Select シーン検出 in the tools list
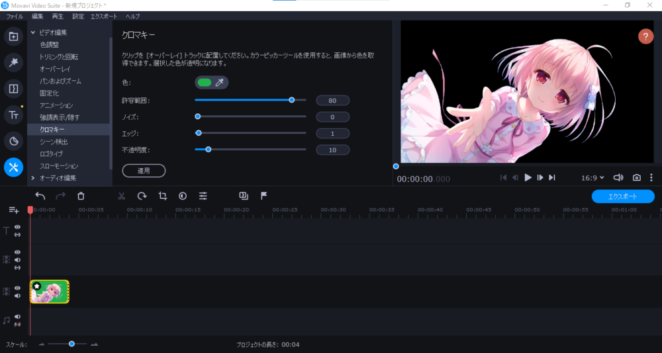This screenshot has height=353, width=662. click(x=54, y=142)
